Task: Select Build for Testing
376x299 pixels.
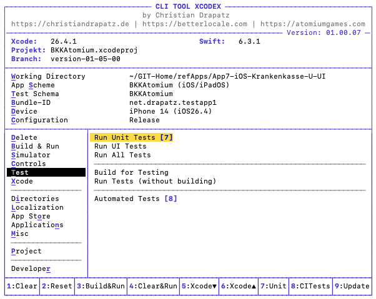Action: (x=131, y=172)
